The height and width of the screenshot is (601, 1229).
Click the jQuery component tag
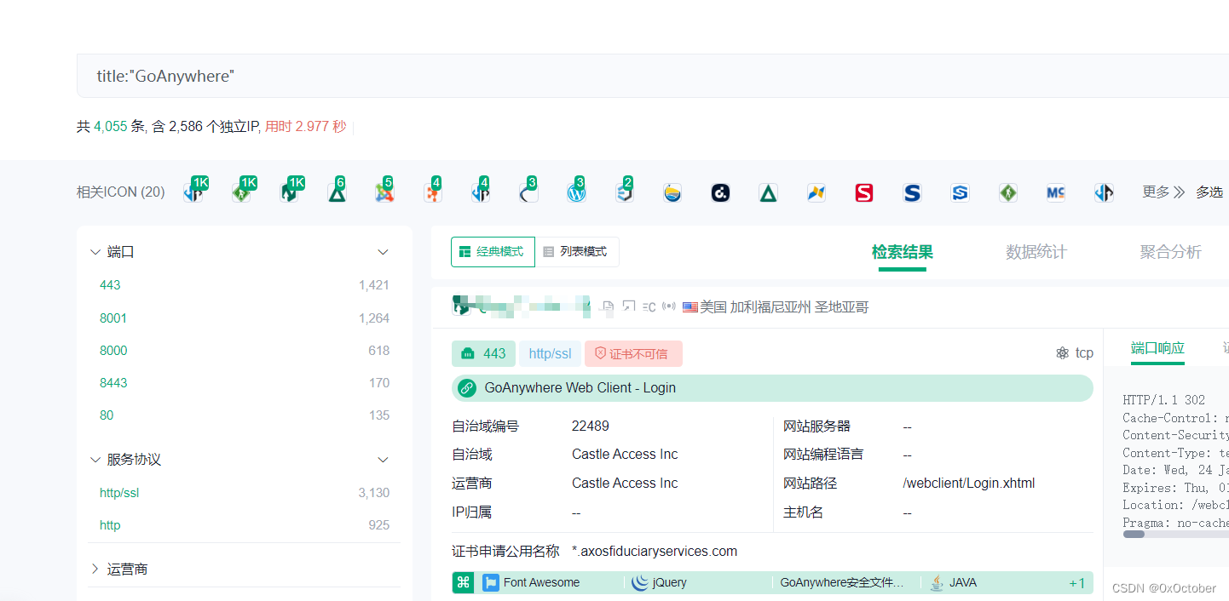[x=661, y=583]
